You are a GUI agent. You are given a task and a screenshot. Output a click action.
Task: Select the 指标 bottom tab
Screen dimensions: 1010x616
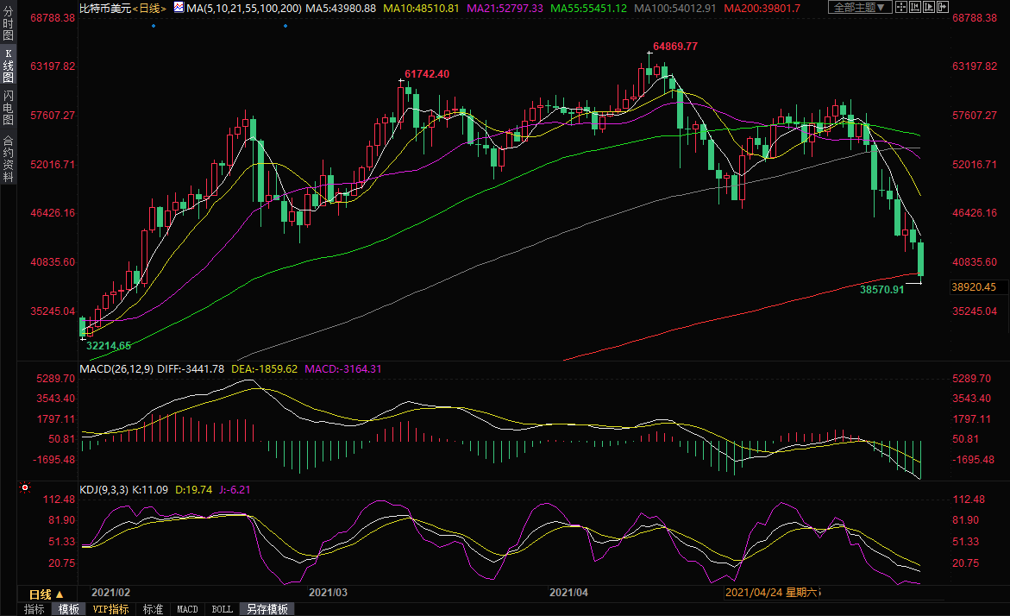point(35,609)
